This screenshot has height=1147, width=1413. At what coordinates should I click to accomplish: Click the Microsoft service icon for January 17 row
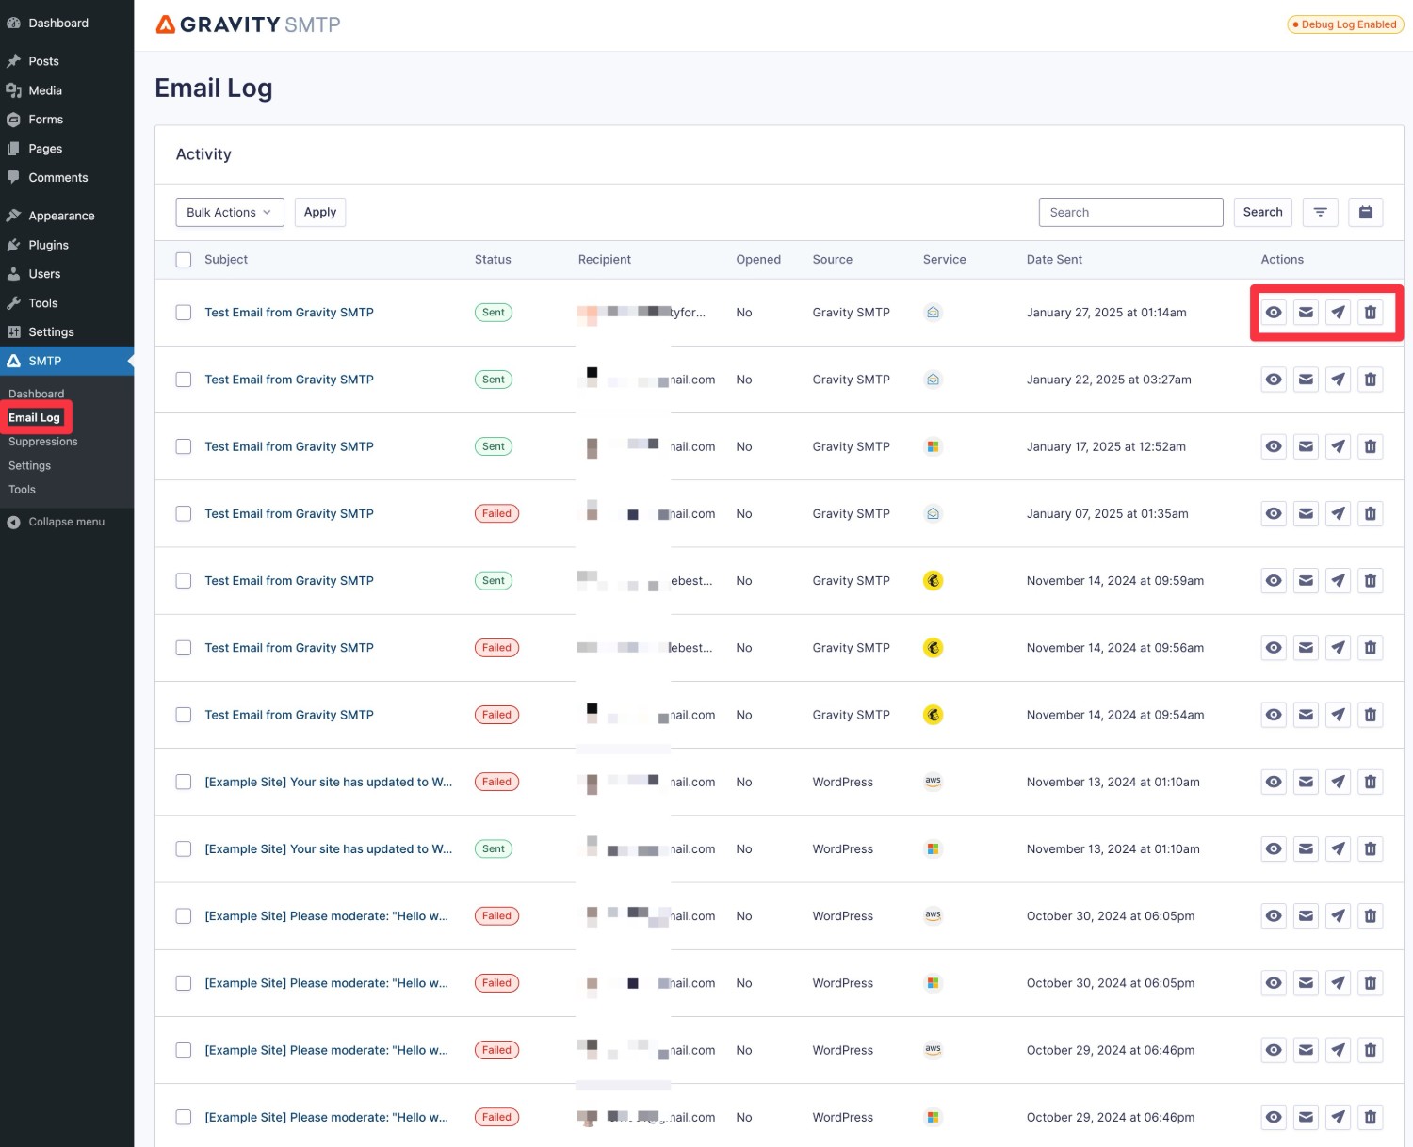(x=933, y=446)
